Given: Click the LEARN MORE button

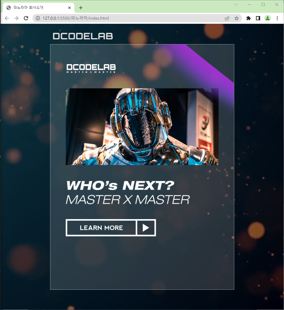Looking at the screenshot, I should [101, 228].
